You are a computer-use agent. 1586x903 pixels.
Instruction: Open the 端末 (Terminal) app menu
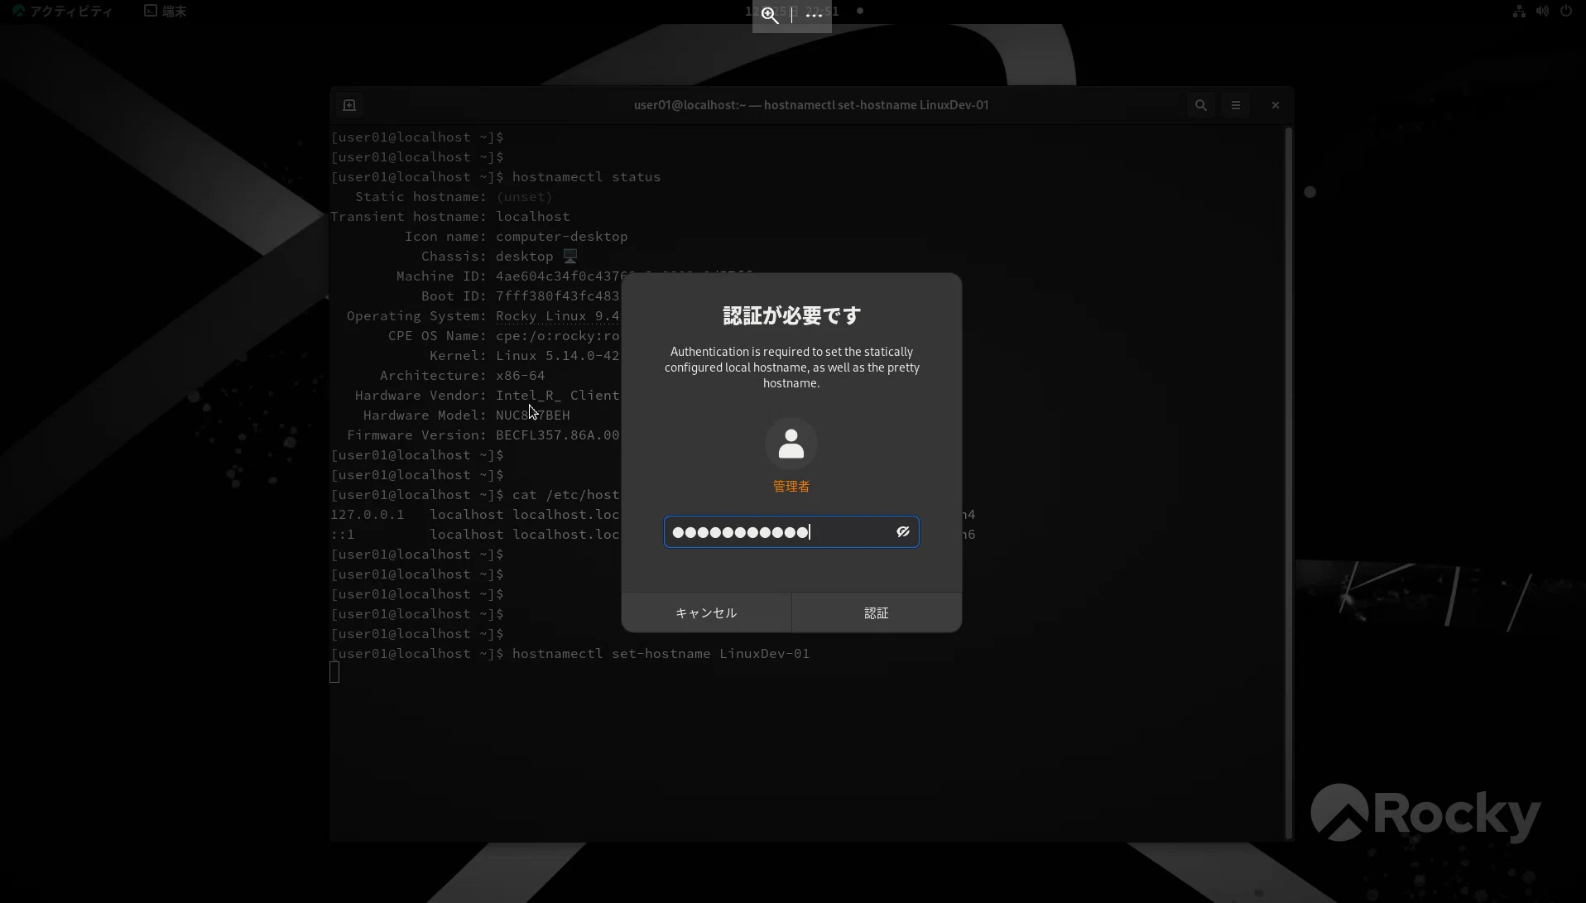[x=166, y=12]
